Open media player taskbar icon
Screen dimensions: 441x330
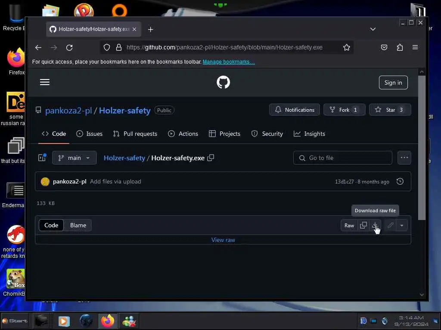(64, 321)
